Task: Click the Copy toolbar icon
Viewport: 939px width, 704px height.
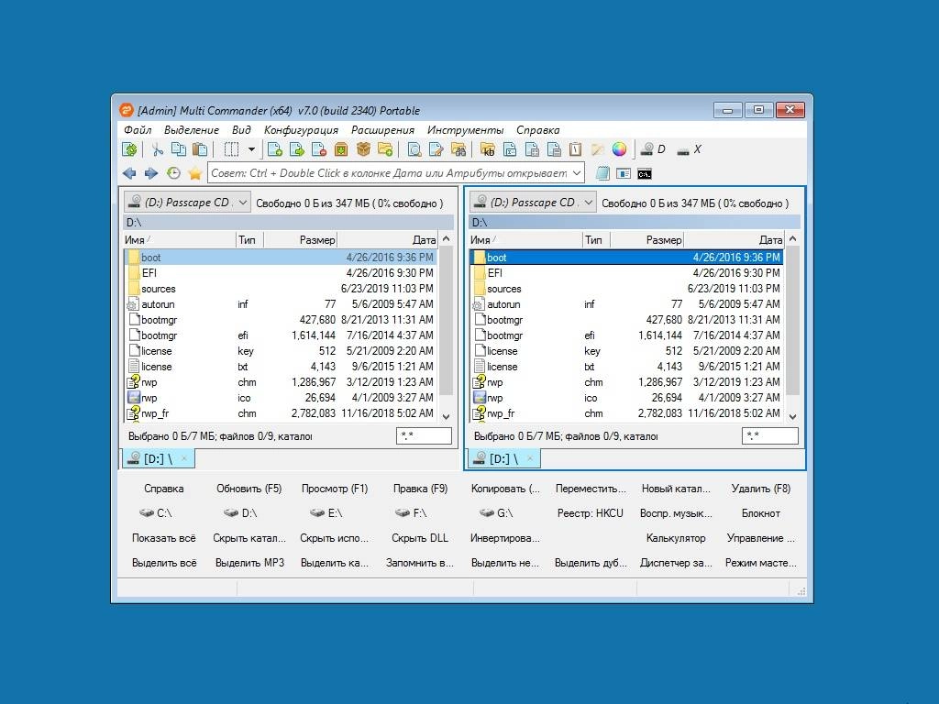Action: click(x=179, y=149)
